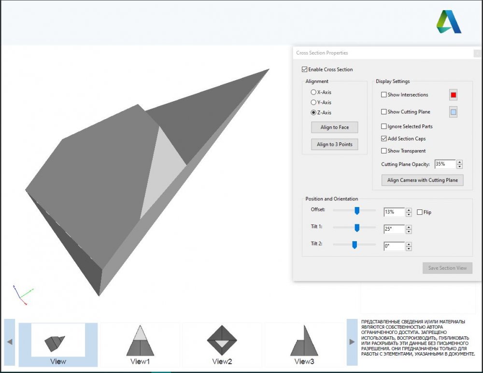The width and height of the screenshot is (483, 373).
Task: Click the Autodesk logo icon
Action: (x=449, y=22)
